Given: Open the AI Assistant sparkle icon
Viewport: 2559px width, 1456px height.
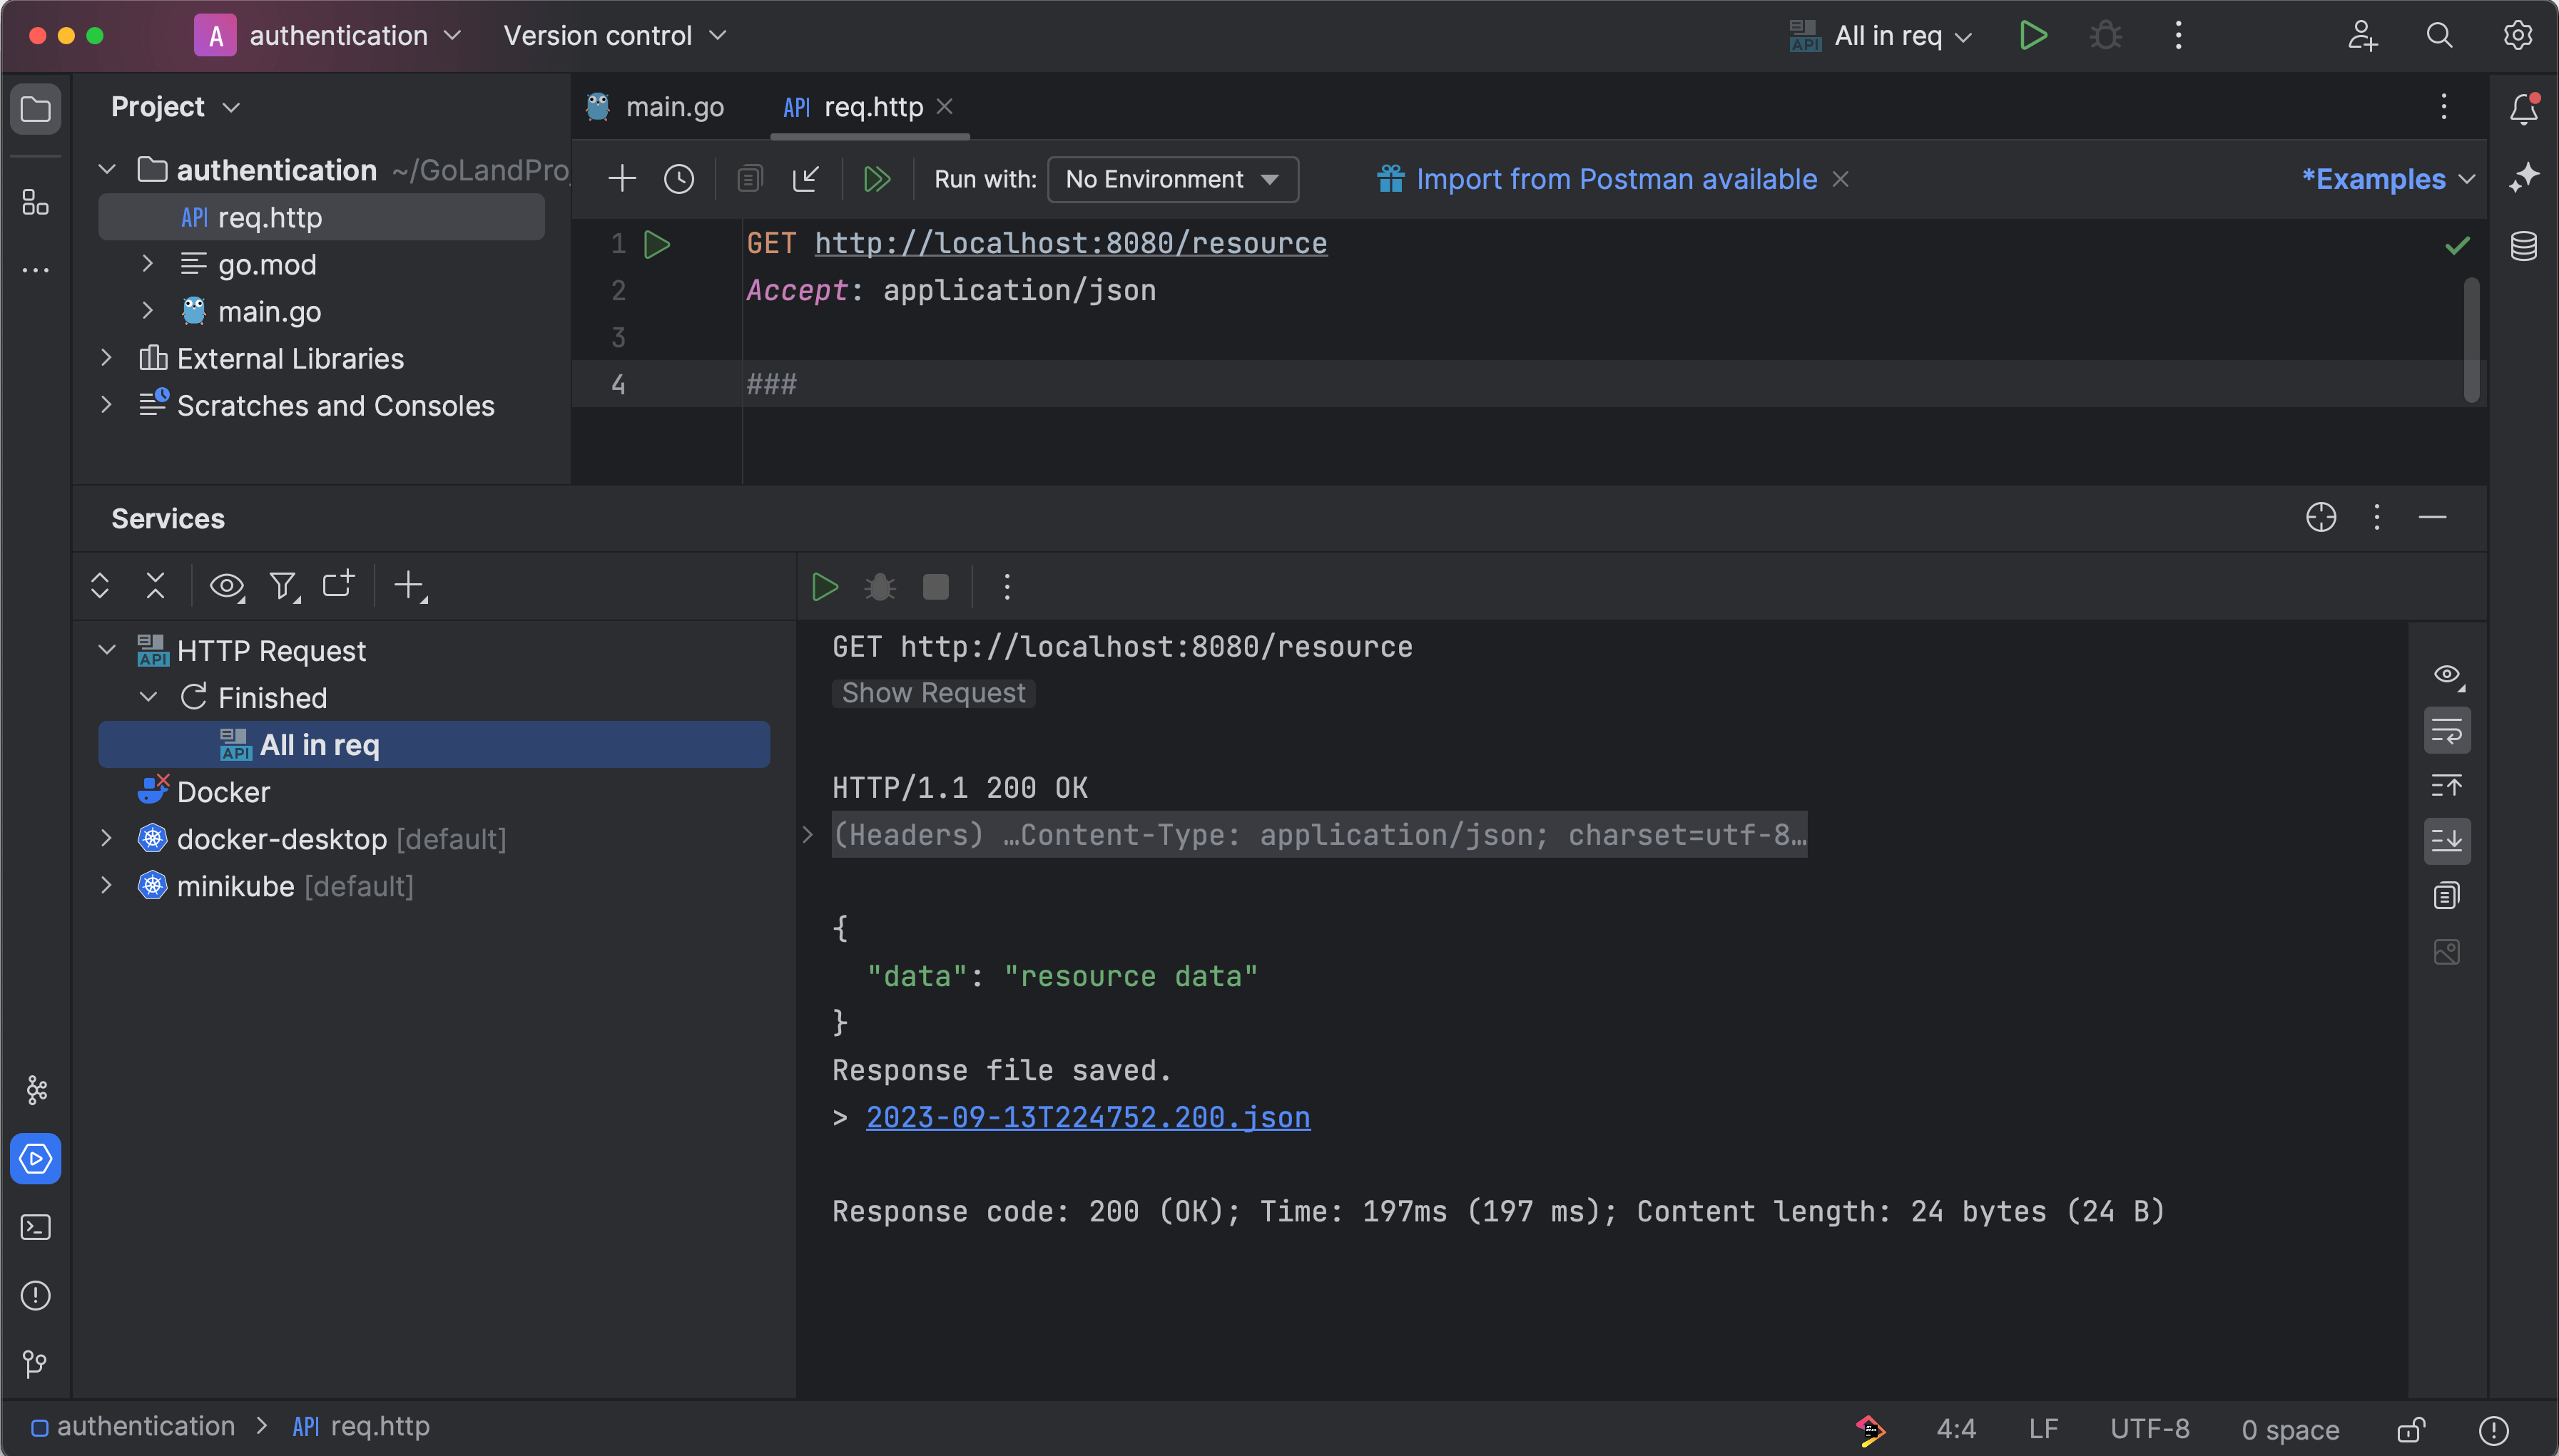Looking at the screenshot, I should (x=2523, y=178).
